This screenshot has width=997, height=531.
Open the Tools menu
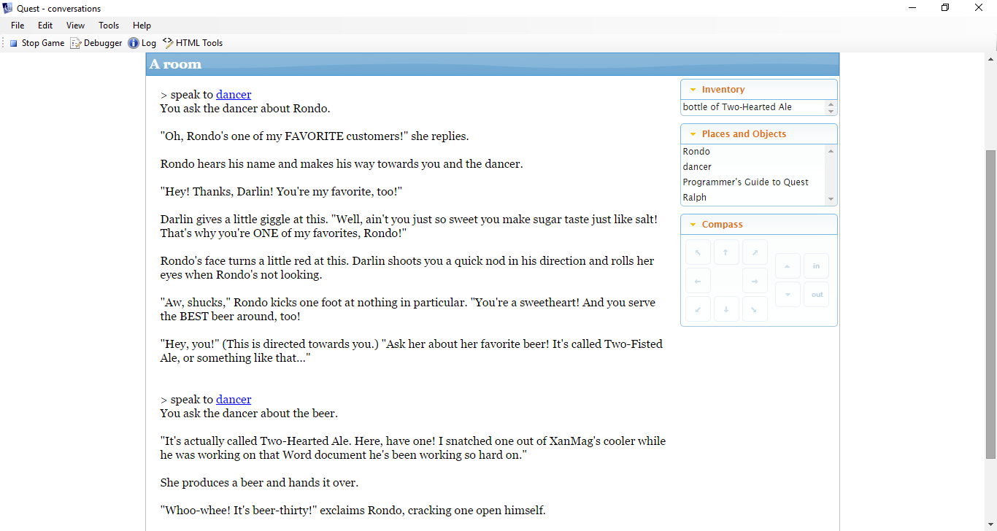[109, 26]
